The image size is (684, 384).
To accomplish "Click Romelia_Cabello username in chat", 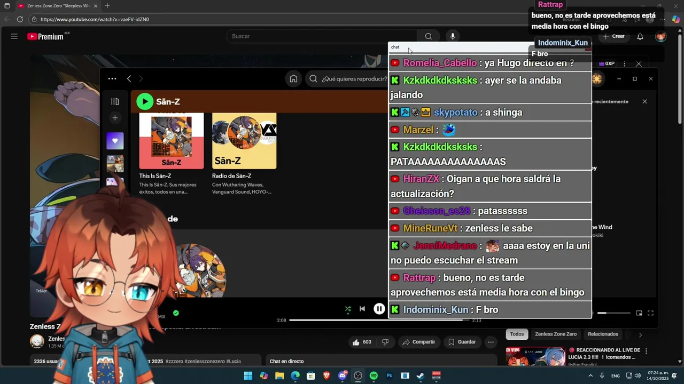I will (x=440, y=63).
